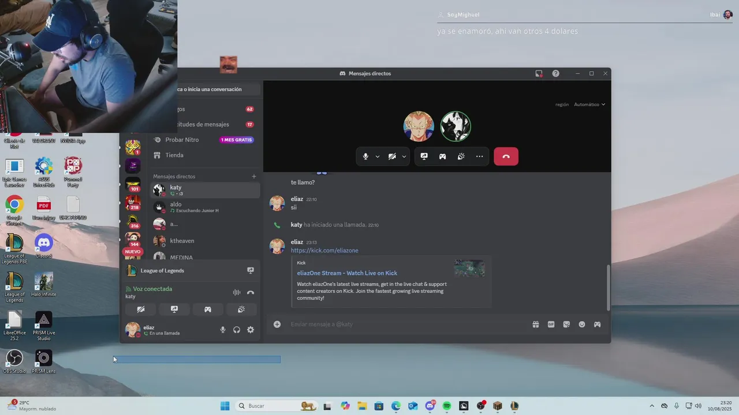Viewport: 739px width, 415px height.
Task: Open the server icon with badge 101
Action: point(133,184)
